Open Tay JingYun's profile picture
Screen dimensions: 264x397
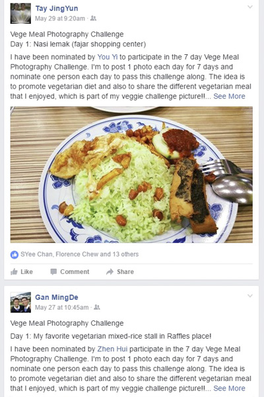point(20,13)
